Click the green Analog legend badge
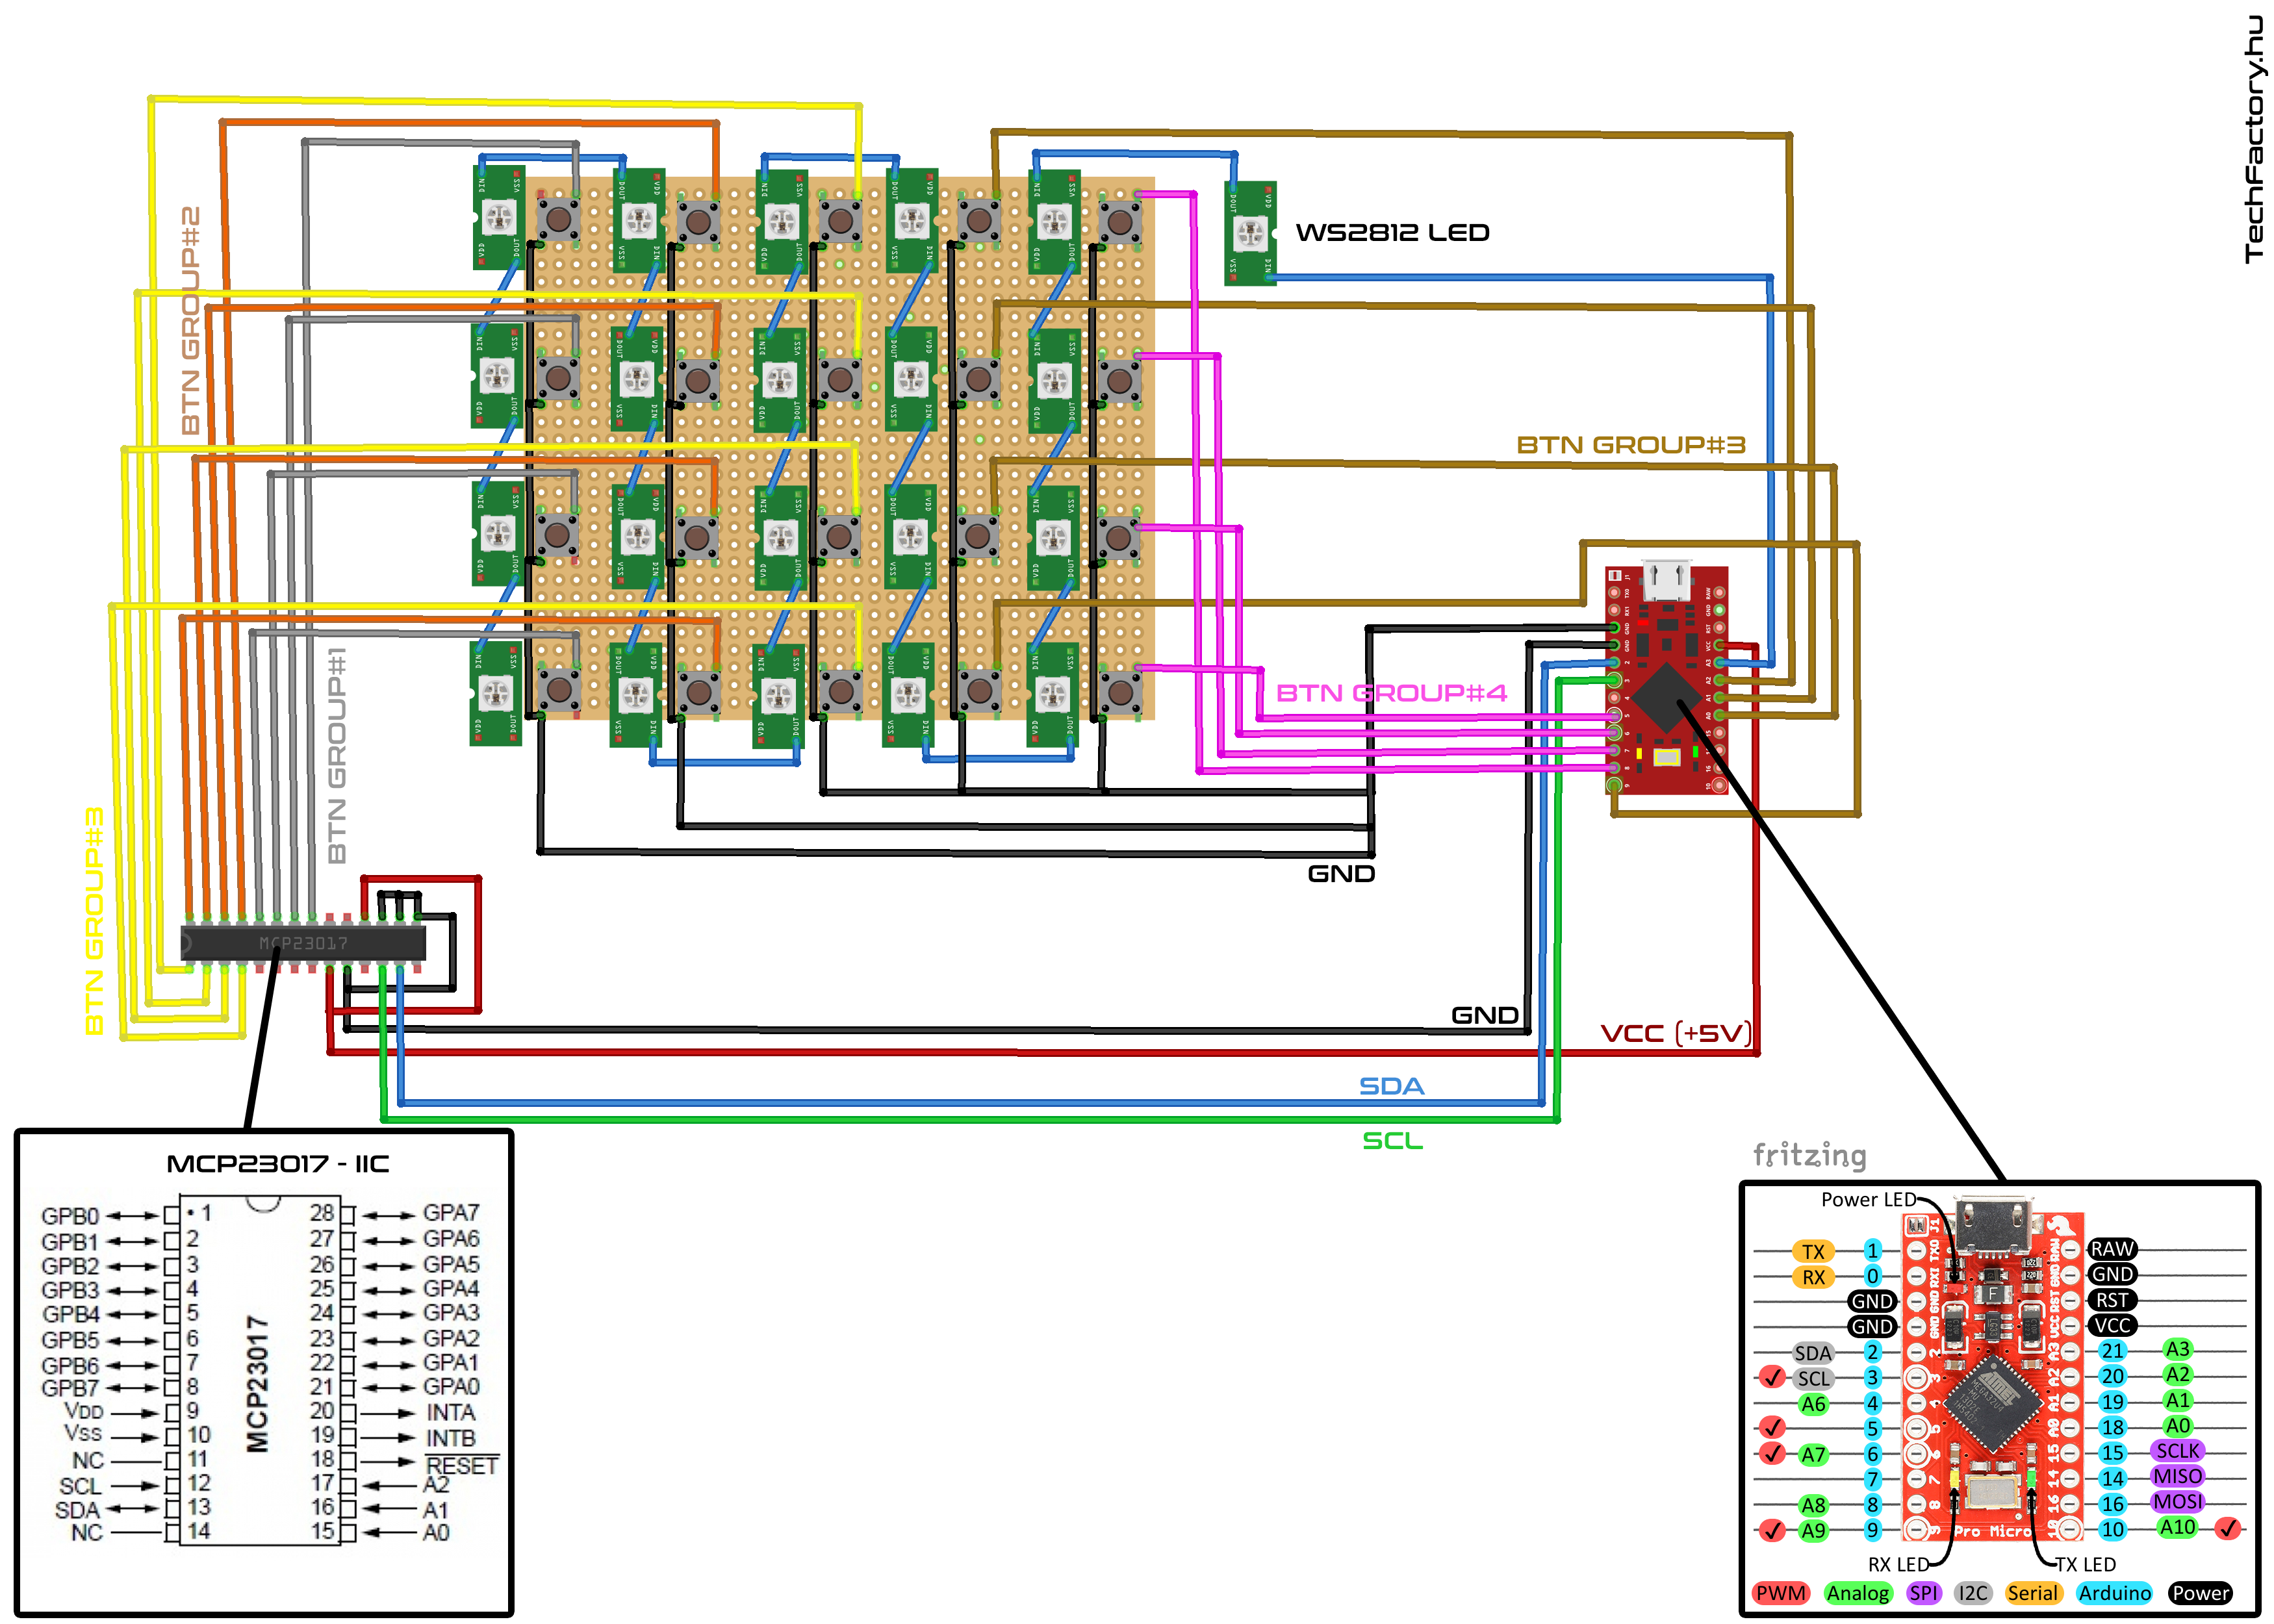 pos(1858,1593)
